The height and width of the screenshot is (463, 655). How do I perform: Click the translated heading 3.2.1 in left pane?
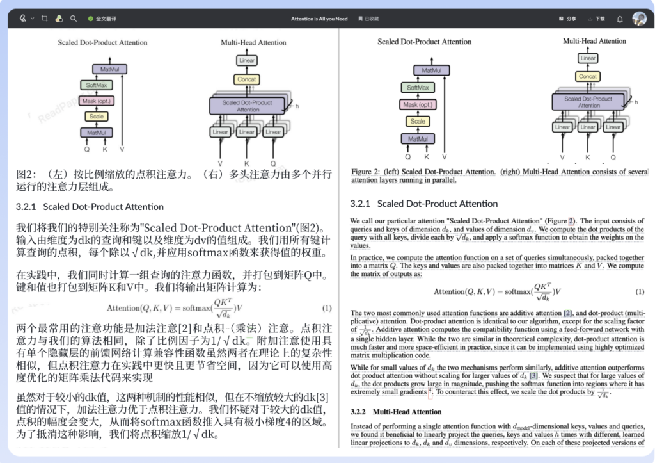90,207
